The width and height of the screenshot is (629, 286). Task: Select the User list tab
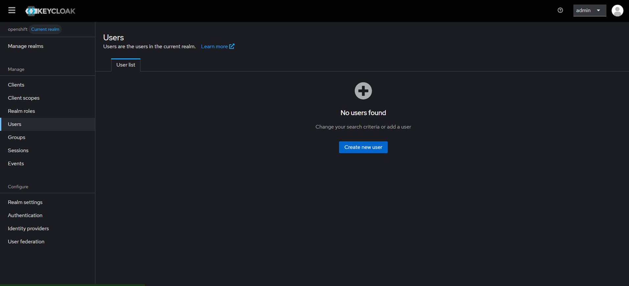point(126,65)
